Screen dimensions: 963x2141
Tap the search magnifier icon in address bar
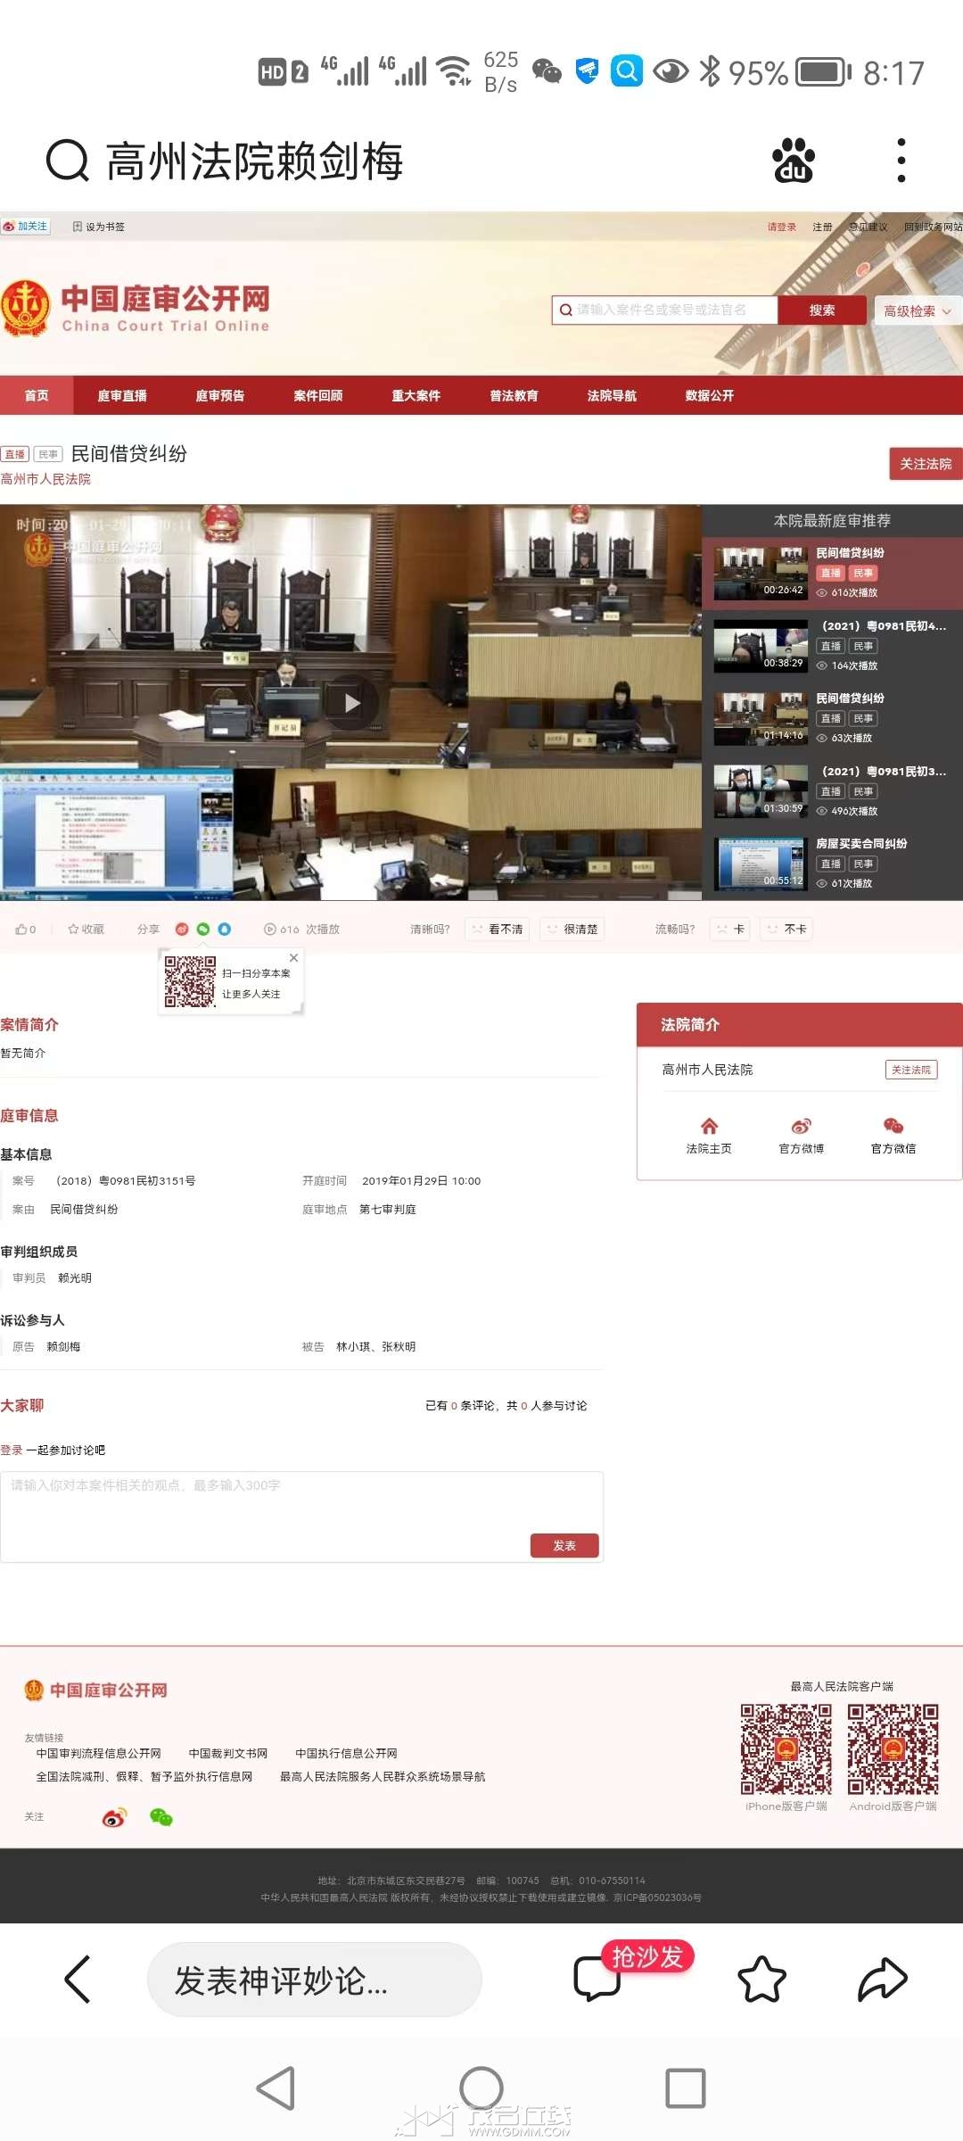pyautogui.click(x=67, y=161)
